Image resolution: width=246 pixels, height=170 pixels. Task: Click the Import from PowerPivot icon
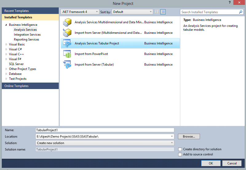click(67, 54)
